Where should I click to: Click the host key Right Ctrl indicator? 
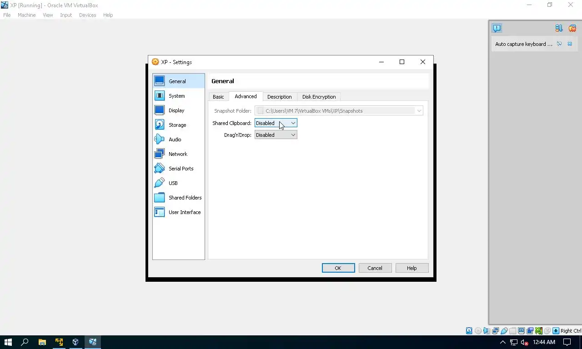(567, 331)
